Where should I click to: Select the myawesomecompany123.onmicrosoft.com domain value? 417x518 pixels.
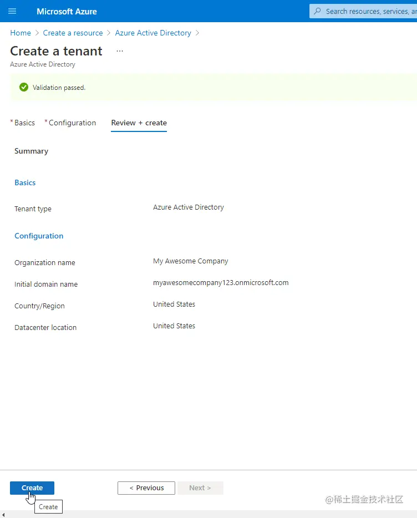click(221, 283)
